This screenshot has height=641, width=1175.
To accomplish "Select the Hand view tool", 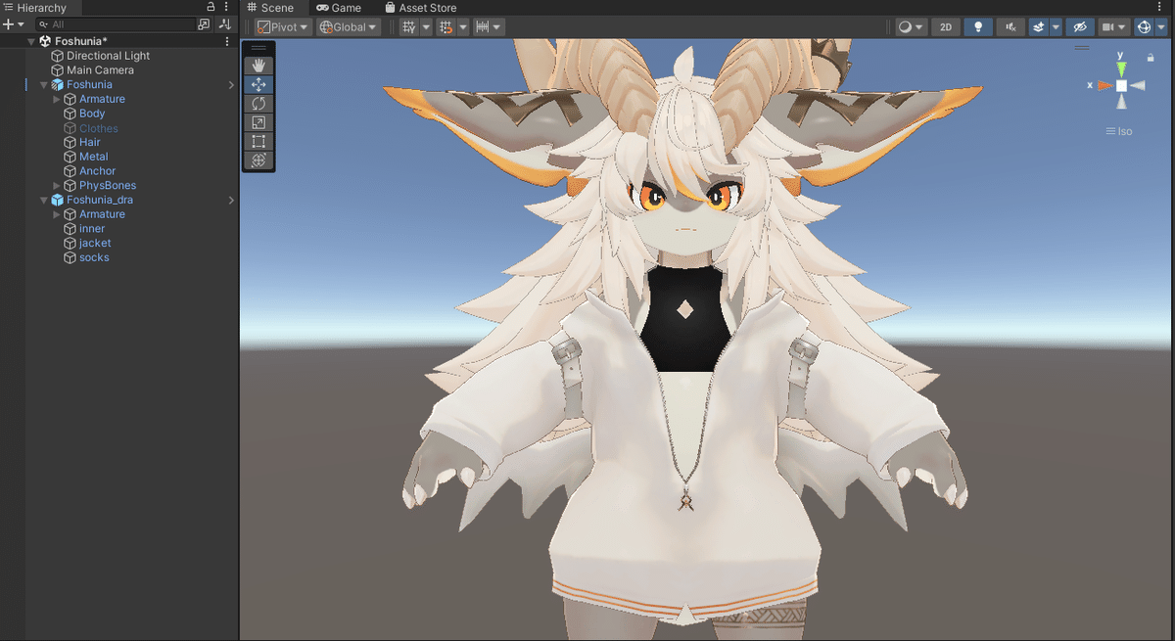I will click(x=258, y=66).
